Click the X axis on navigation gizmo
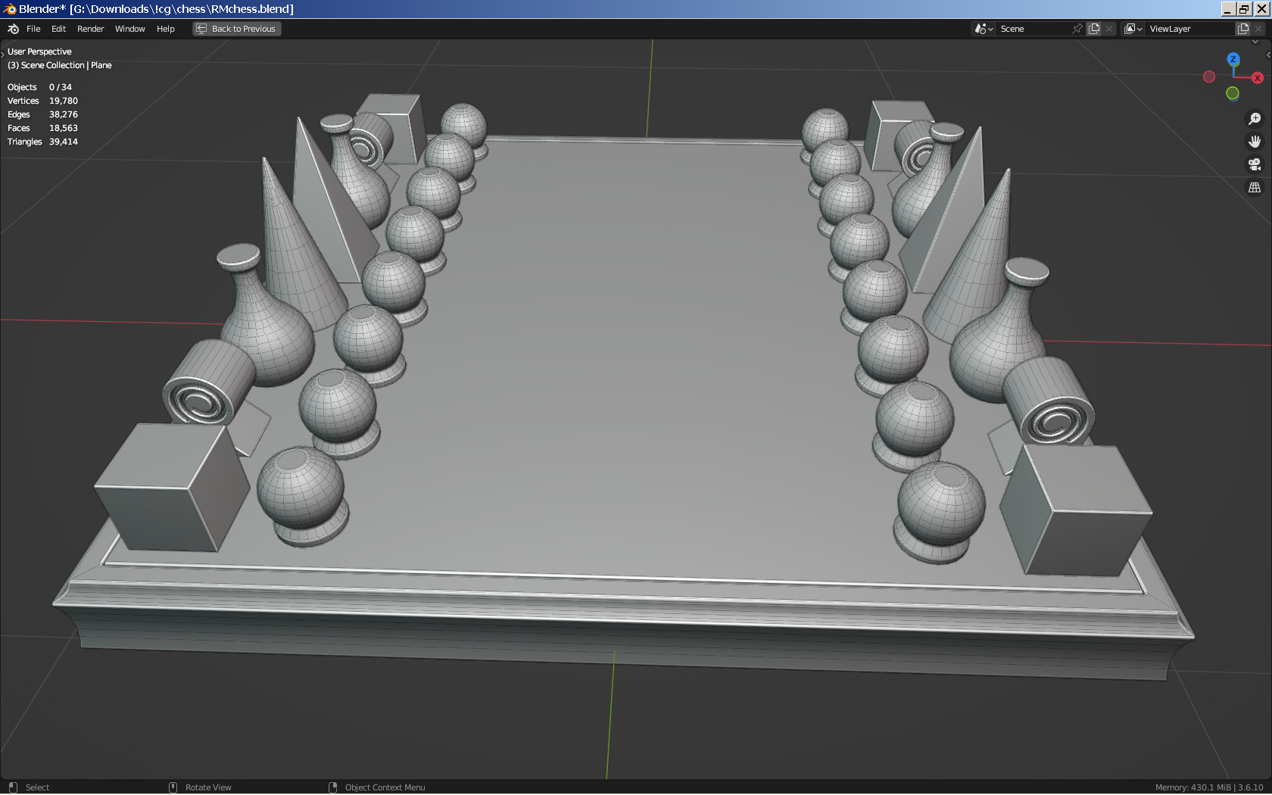The height and width of the screenshot is (795, 1272). click(x=1257, y=78)
